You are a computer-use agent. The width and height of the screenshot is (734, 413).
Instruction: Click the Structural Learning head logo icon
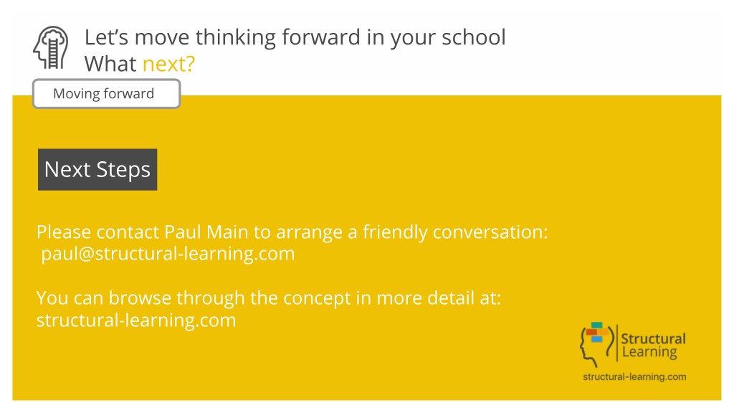coord(597,344)
